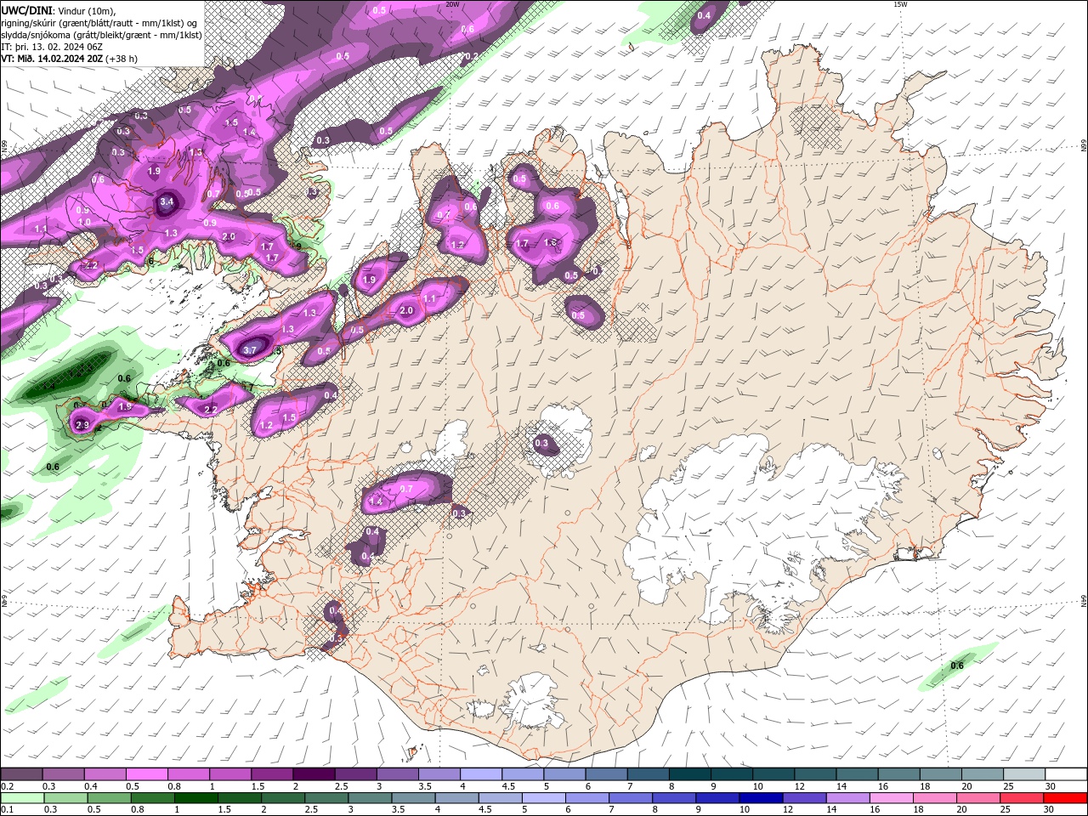Select the pure red rainfall swatch above 30

pyautogui.click(x=1064, y=798)
